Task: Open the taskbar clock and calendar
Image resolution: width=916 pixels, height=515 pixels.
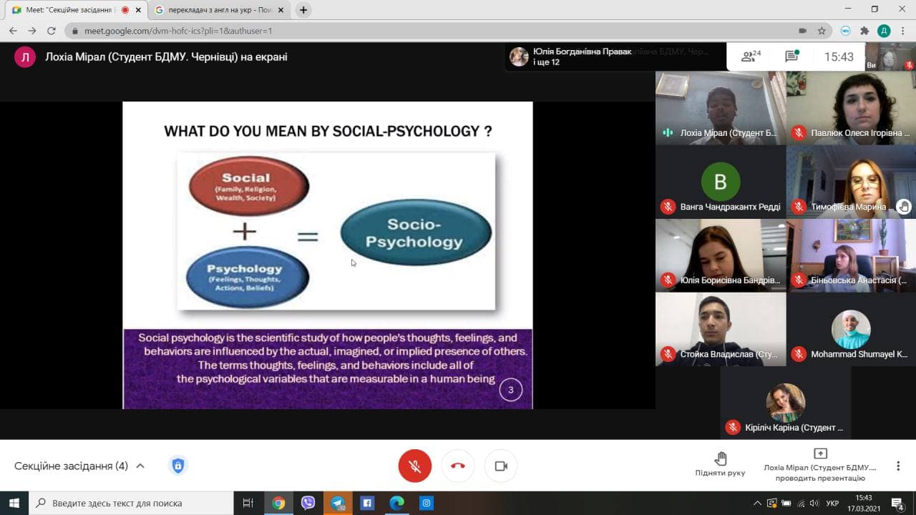Action: [864, 503]
